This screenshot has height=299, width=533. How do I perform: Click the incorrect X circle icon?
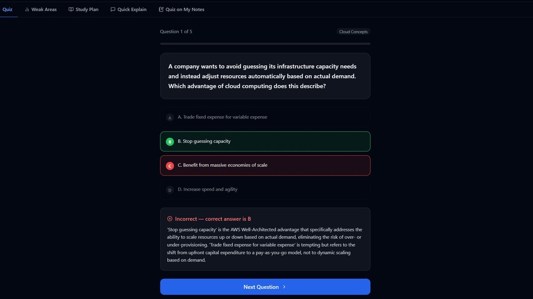170,219
